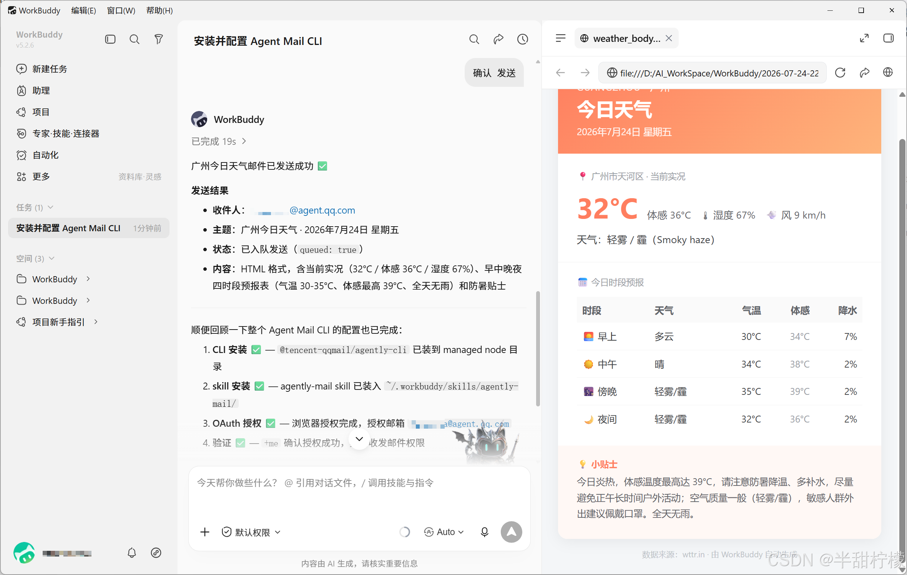
Task: Click the compass icon beside the bell
Action: [x=156, y=553]
